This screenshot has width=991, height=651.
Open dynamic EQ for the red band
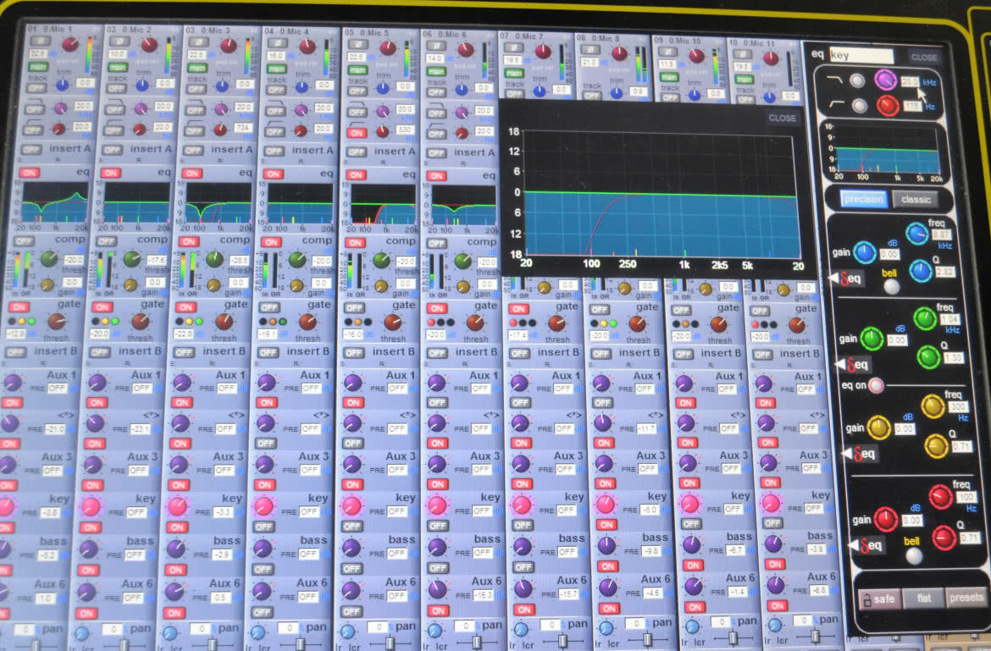[x=867, y=545]
